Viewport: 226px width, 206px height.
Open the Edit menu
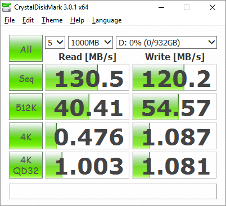pos(28,20)
